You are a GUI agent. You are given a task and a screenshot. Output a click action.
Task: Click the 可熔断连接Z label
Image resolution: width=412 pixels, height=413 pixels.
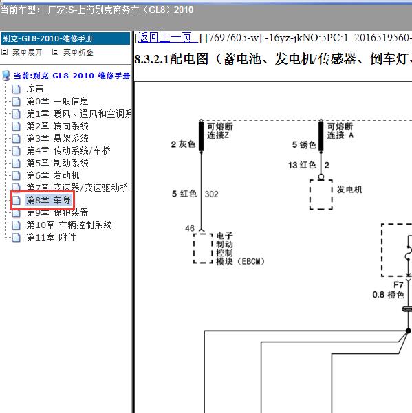(220, 131)
